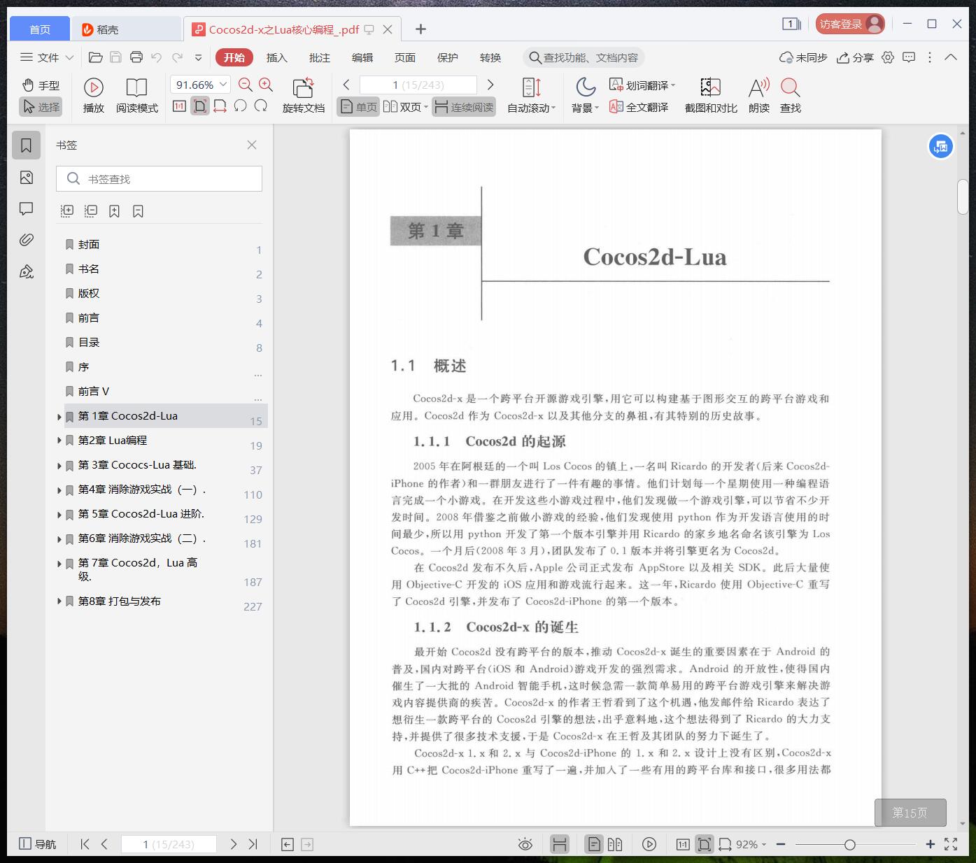Click the bookmark search field (书签查找)
This screenshot has height=863, width=976.
(x=159, y=179)
